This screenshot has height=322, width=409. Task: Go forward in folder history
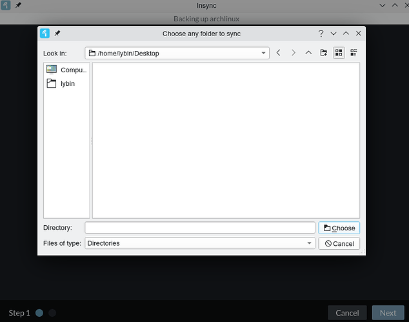pos(294,53)
